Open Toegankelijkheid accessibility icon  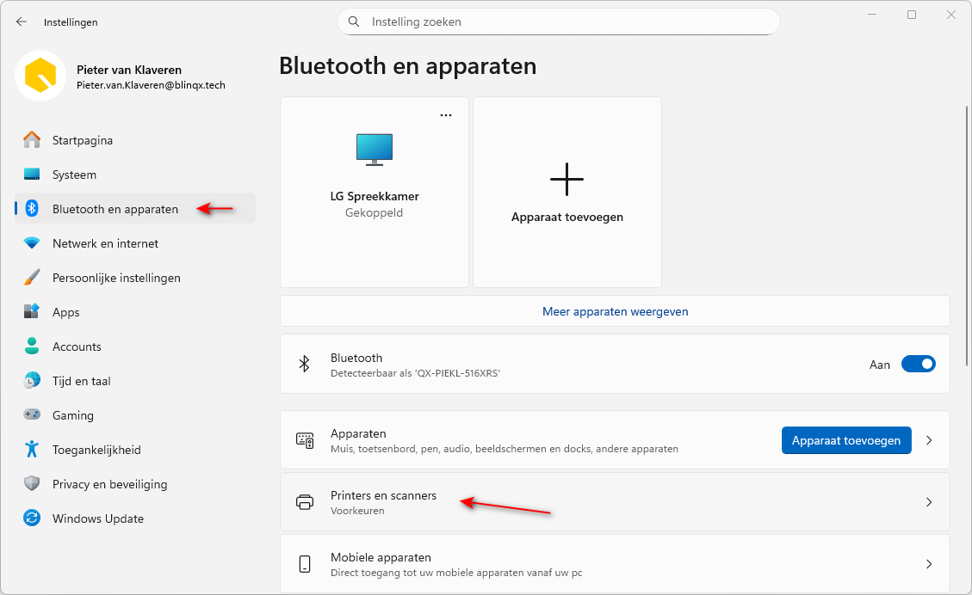(32, 450)
